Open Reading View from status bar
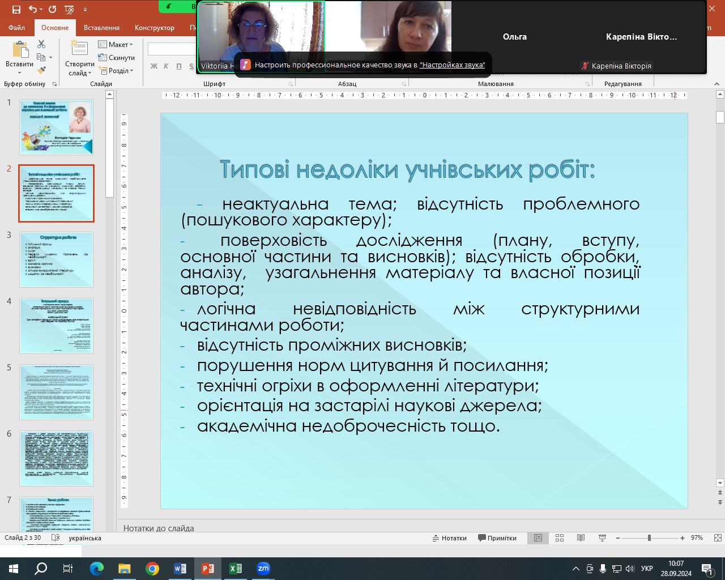The image size is (725, 580). coord(581,538)
